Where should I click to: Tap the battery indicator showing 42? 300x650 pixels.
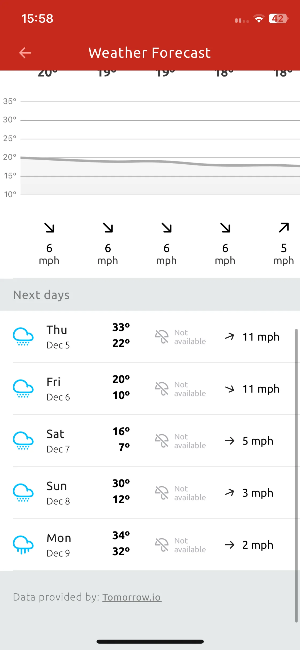click(x=278, y=19)
